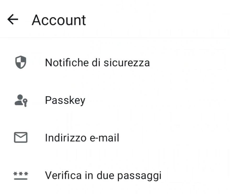Open the Passkey settings entry

[x=65, y=100]
